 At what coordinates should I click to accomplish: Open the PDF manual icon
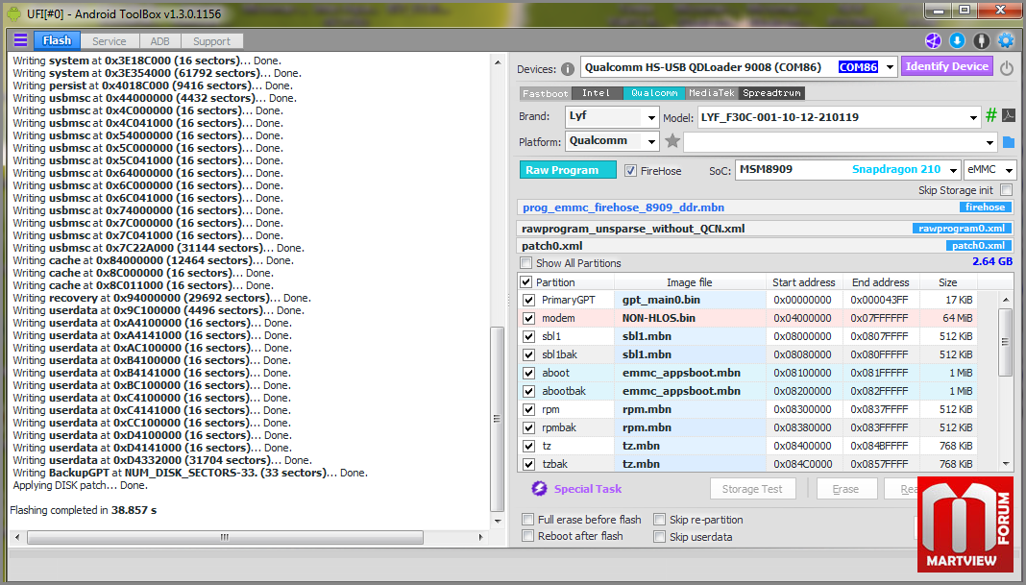pos(1009,116)
